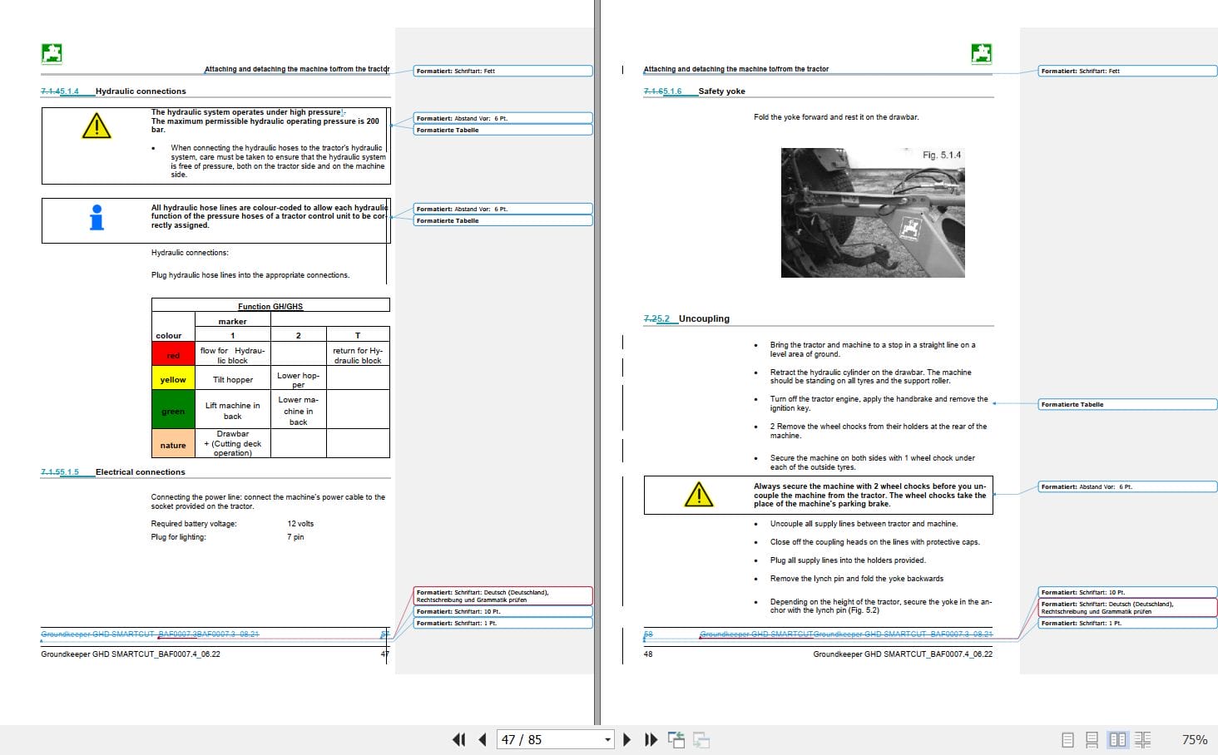The height and width of the screenshot is (755, 1218).
Task: Click the previous view icon
Action: (676, 739)
